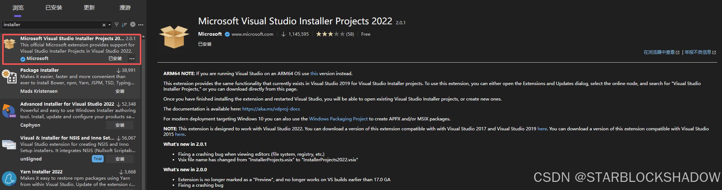This screenshot has width=722, height=190.
Task: Open the 'here' link for VS 2017/2019 version
Action: pos(542,129)
